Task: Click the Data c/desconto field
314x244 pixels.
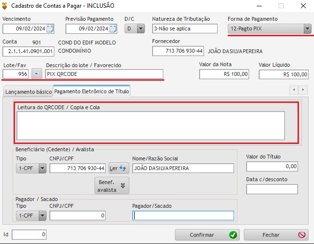Action: coord(271,189)
